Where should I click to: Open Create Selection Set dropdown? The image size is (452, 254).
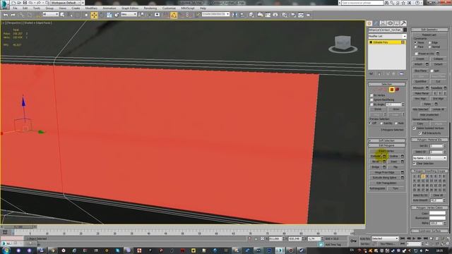point(215,14)
